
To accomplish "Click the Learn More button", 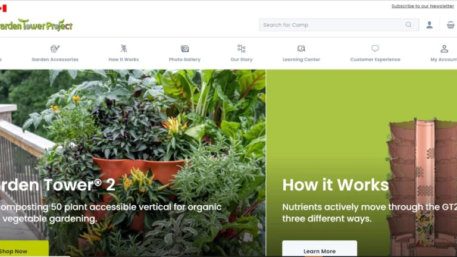I will [320, 249].
